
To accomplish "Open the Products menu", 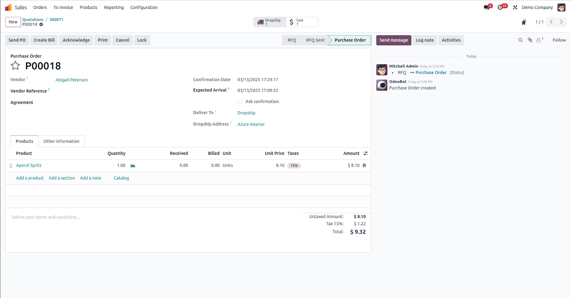I will pyautogui.click(x=89, y=7).
